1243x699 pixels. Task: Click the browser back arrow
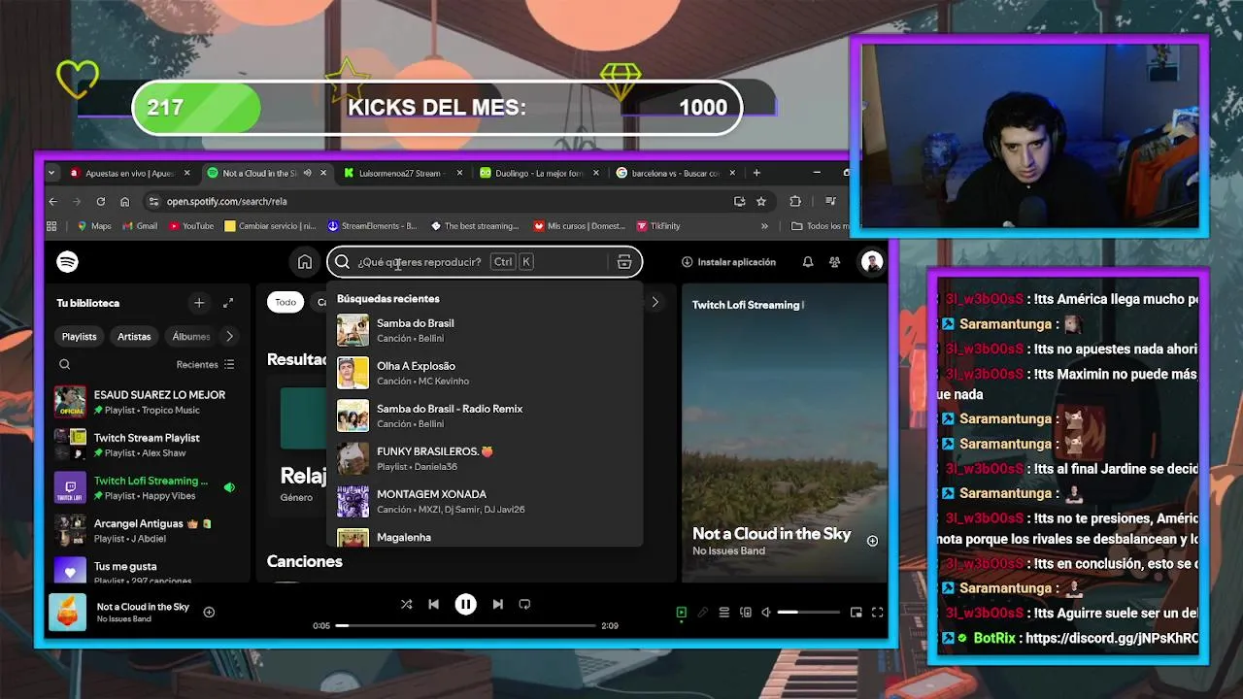[x=53, y=202]
